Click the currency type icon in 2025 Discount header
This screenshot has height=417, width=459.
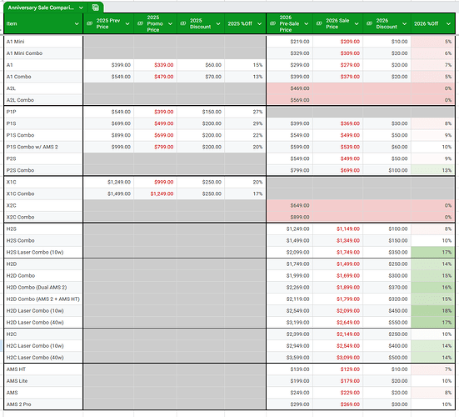(x=183, y=23)
